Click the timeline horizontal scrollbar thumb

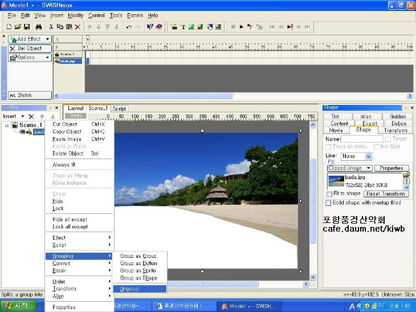coord(146,96)
